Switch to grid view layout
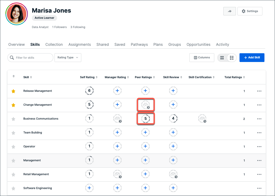The height and width of the screenshot is (196, 275). (x=222, y=58)
